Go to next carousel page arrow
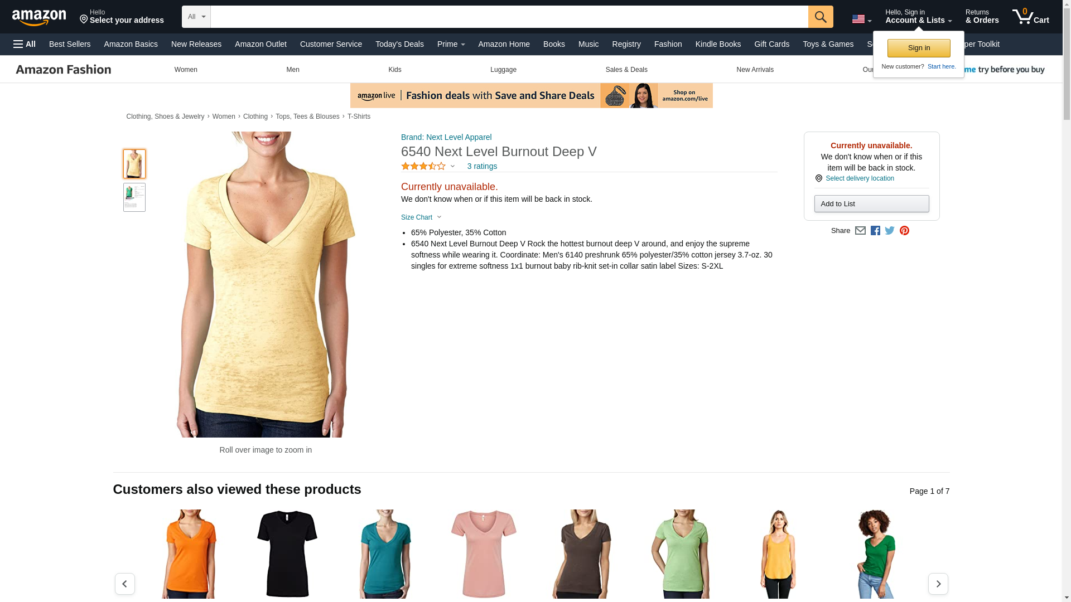 click(x=938, y=584)
